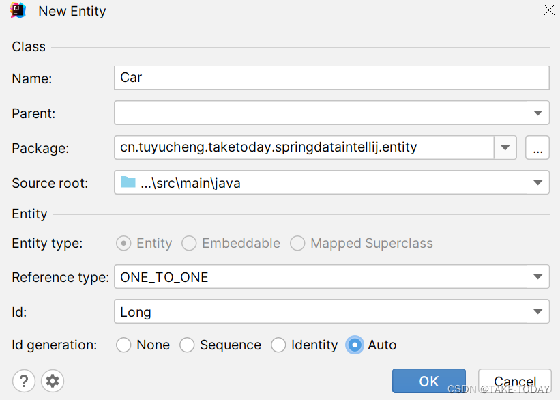Screen dimensions: 560x400
Task: Select Auto Id generation radio button
Action: [355, 345]
